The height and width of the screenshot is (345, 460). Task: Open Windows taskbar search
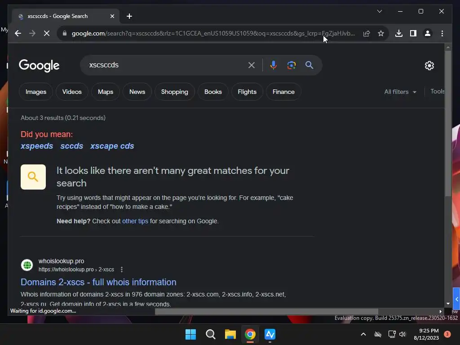[x=210, y=334]
